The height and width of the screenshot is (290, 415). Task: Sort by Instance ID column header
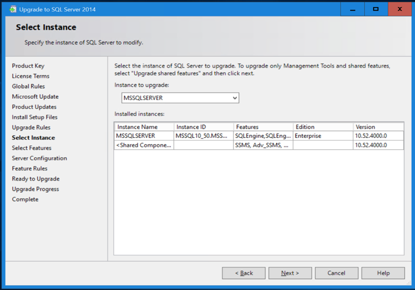(x=204, y=127)
